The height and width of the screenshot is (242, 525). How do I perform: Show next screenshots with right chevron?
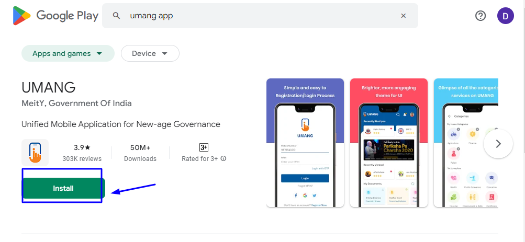pos(498,144)
